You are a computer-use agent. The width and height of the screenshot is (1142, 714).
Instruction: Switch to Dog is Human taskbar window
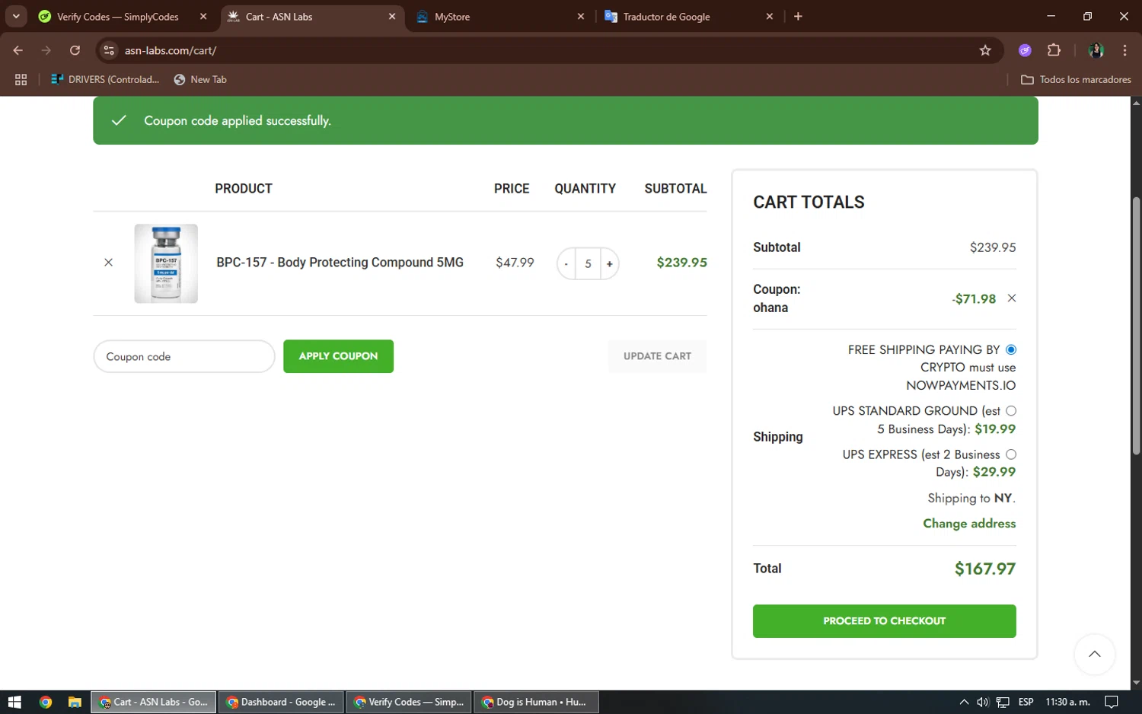point(537,702)
